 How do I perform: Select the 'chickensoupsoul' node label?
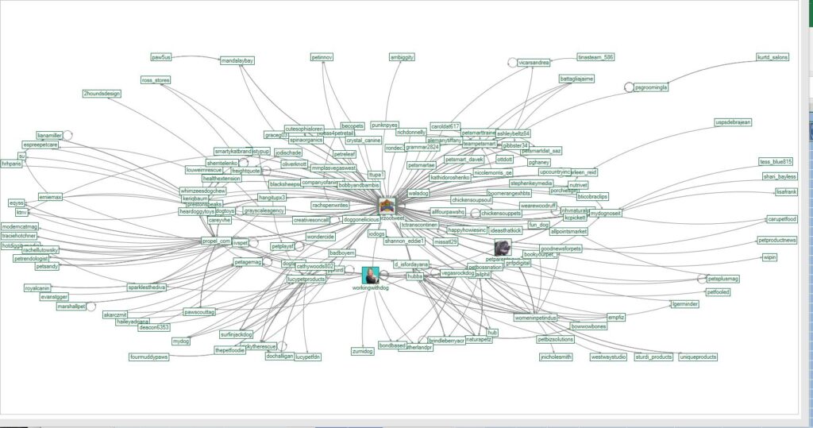coord(472,200)
